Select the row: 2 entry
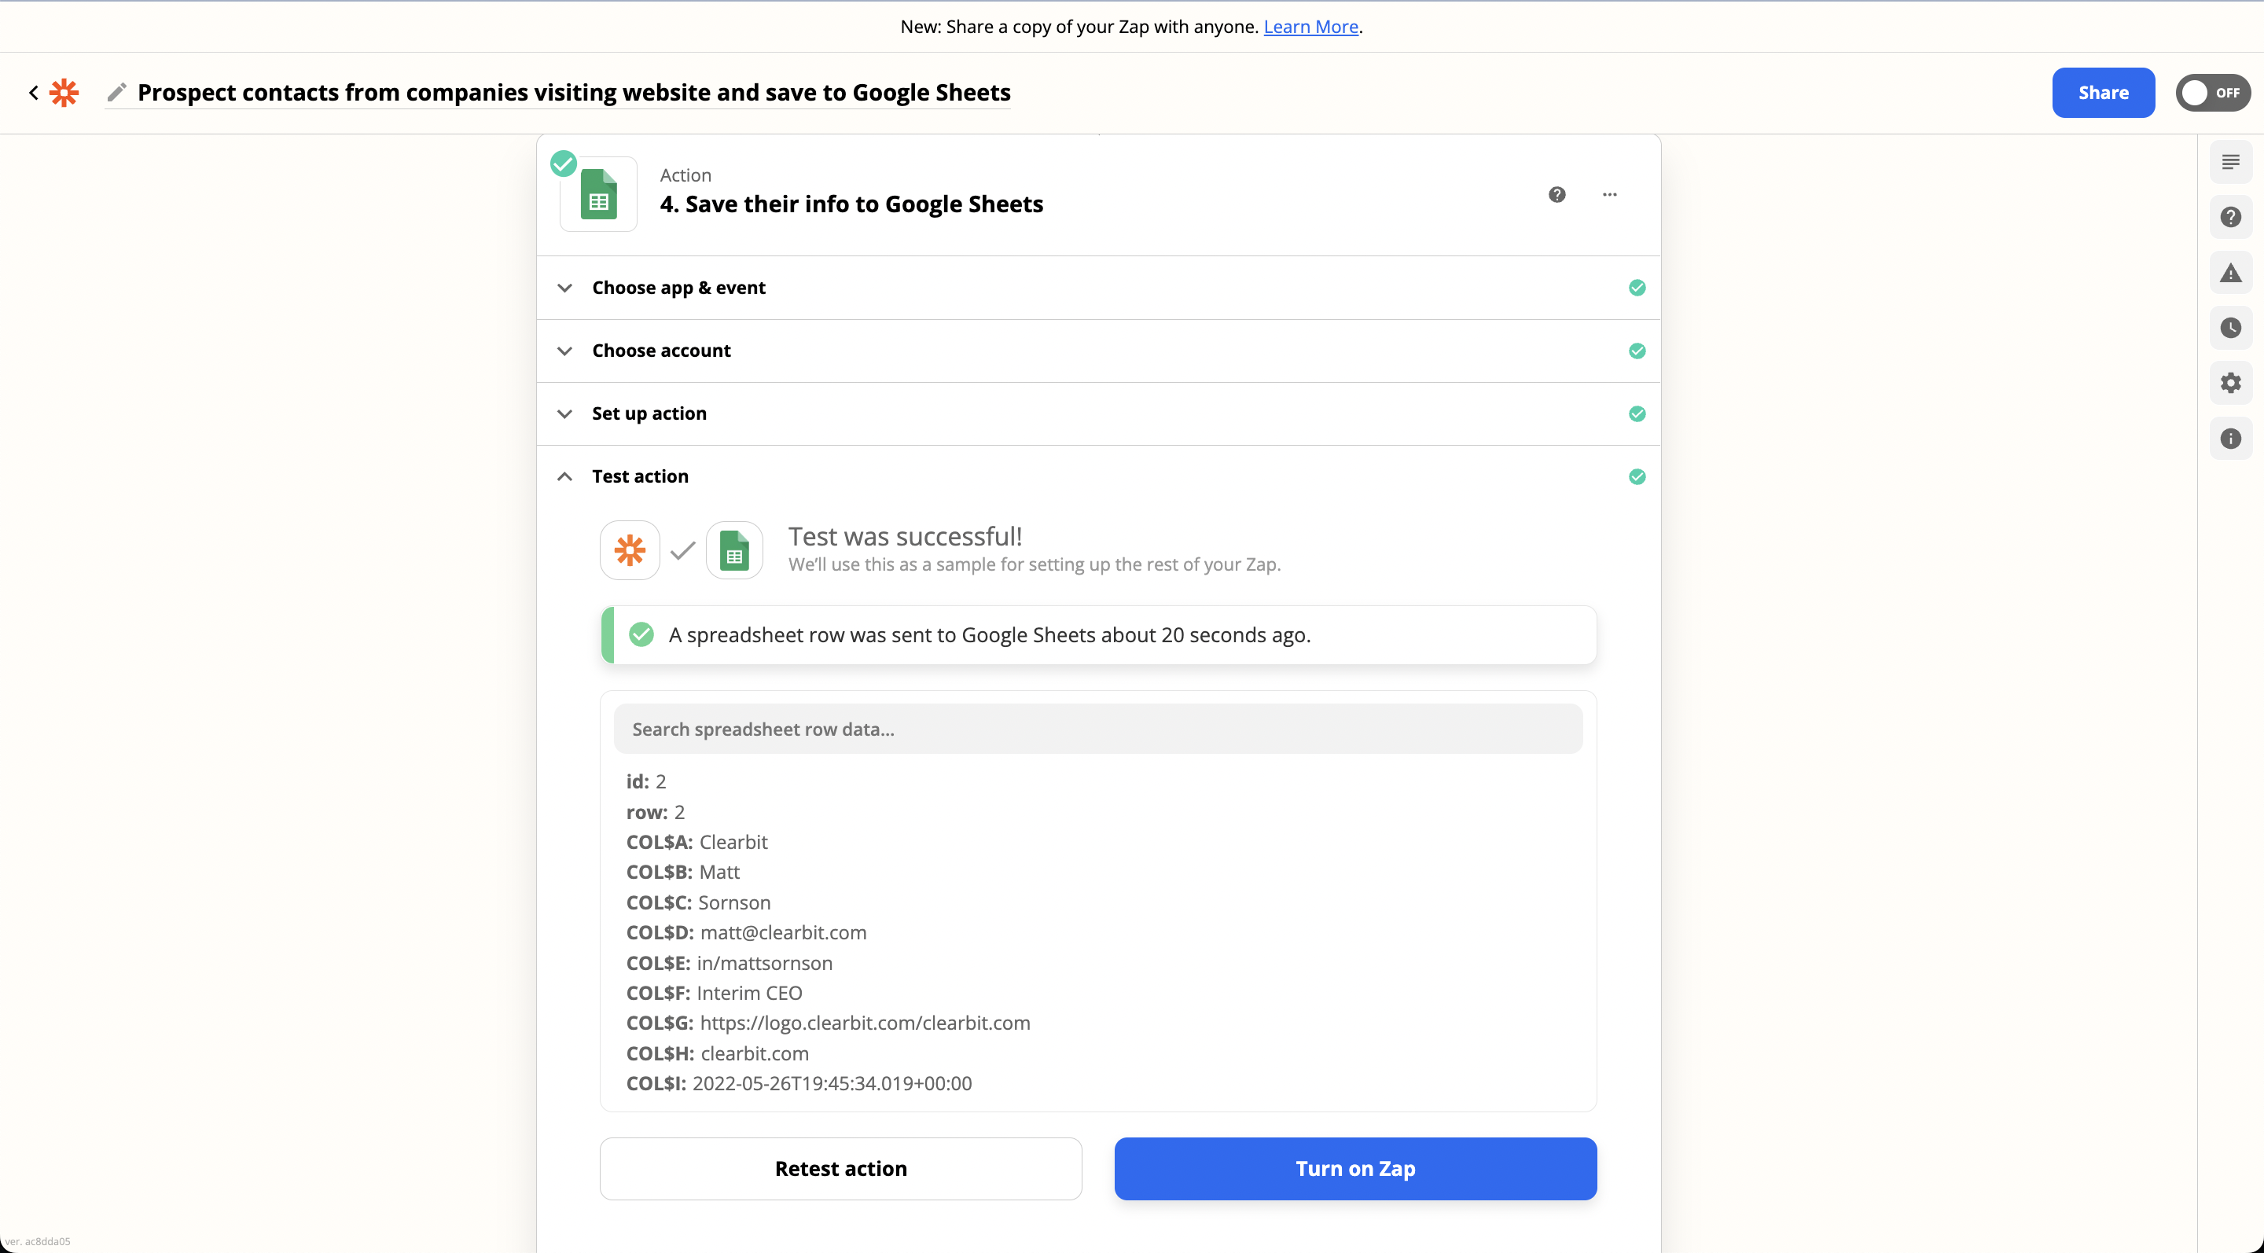2264x1253 pixels. (656, 812)
